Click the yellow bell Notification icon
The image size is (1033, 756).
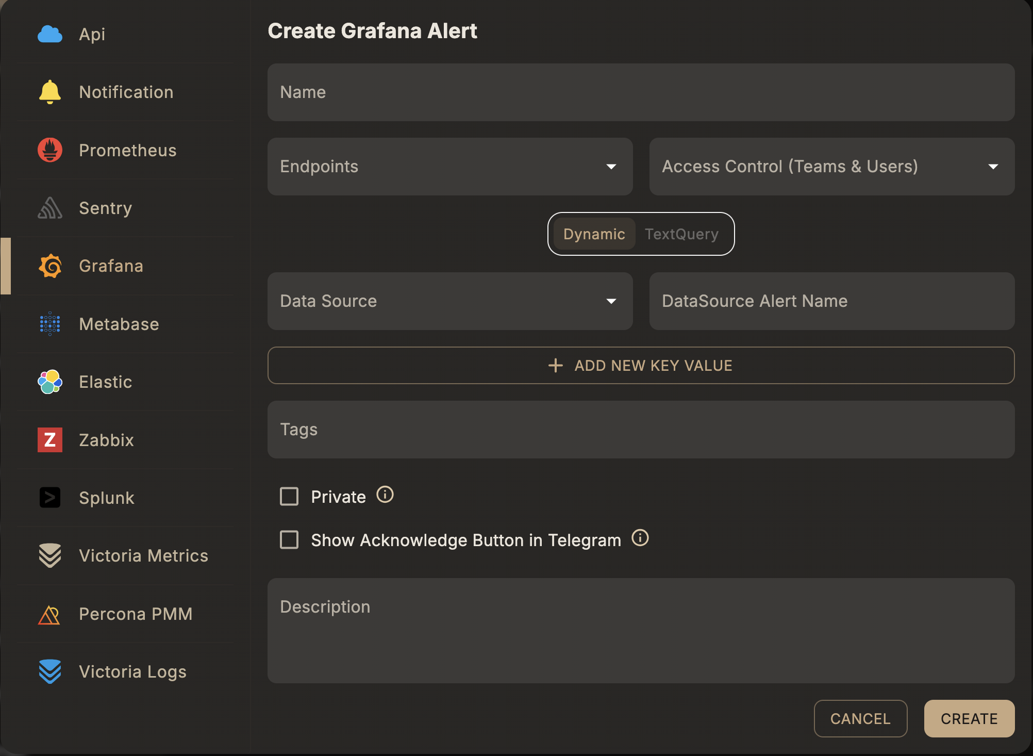coord(50,92)
